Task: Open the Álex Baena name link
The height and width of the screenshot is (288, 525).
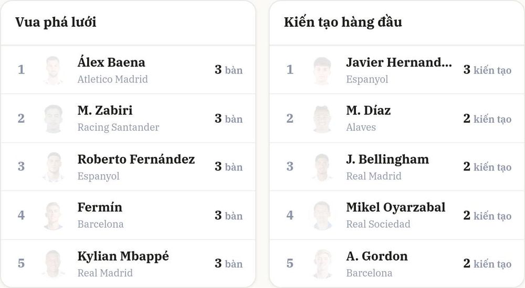Action: [111, 62]
